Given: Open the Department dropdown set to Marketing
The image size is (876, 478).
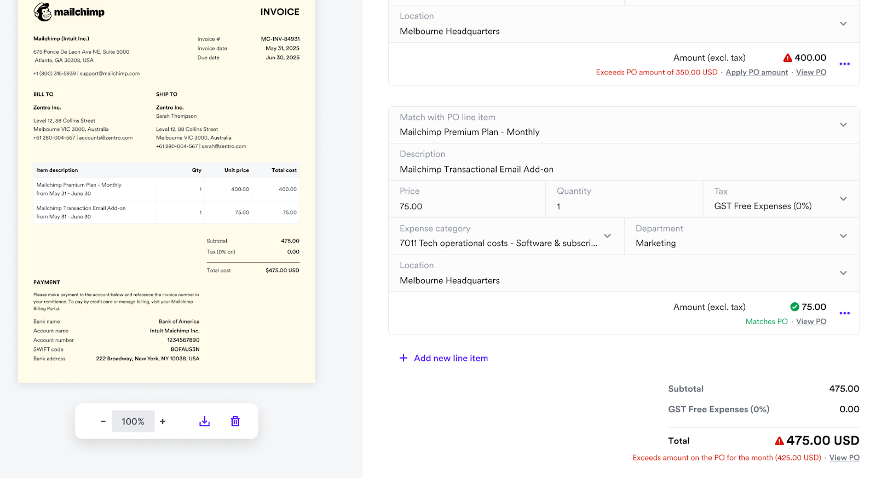Looking at the screenshot, I should point(843,236).
